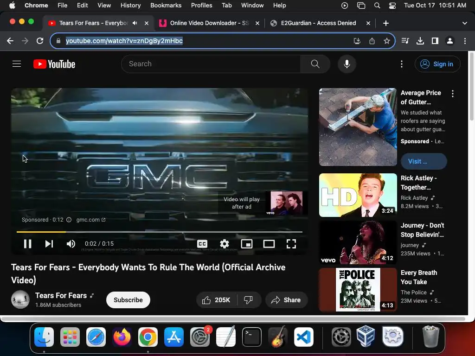Open a new tab with plus button

(385, 23)
